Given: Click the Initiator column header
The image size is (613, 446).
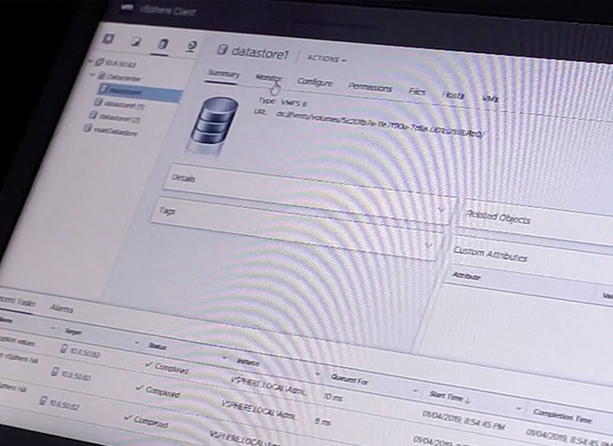Looking at the screenshot, I should (248, 362).
